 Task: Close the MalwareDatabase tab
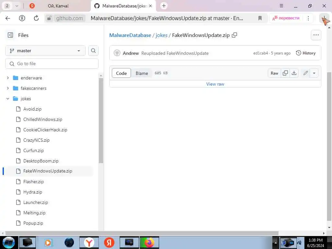point(150,6)
